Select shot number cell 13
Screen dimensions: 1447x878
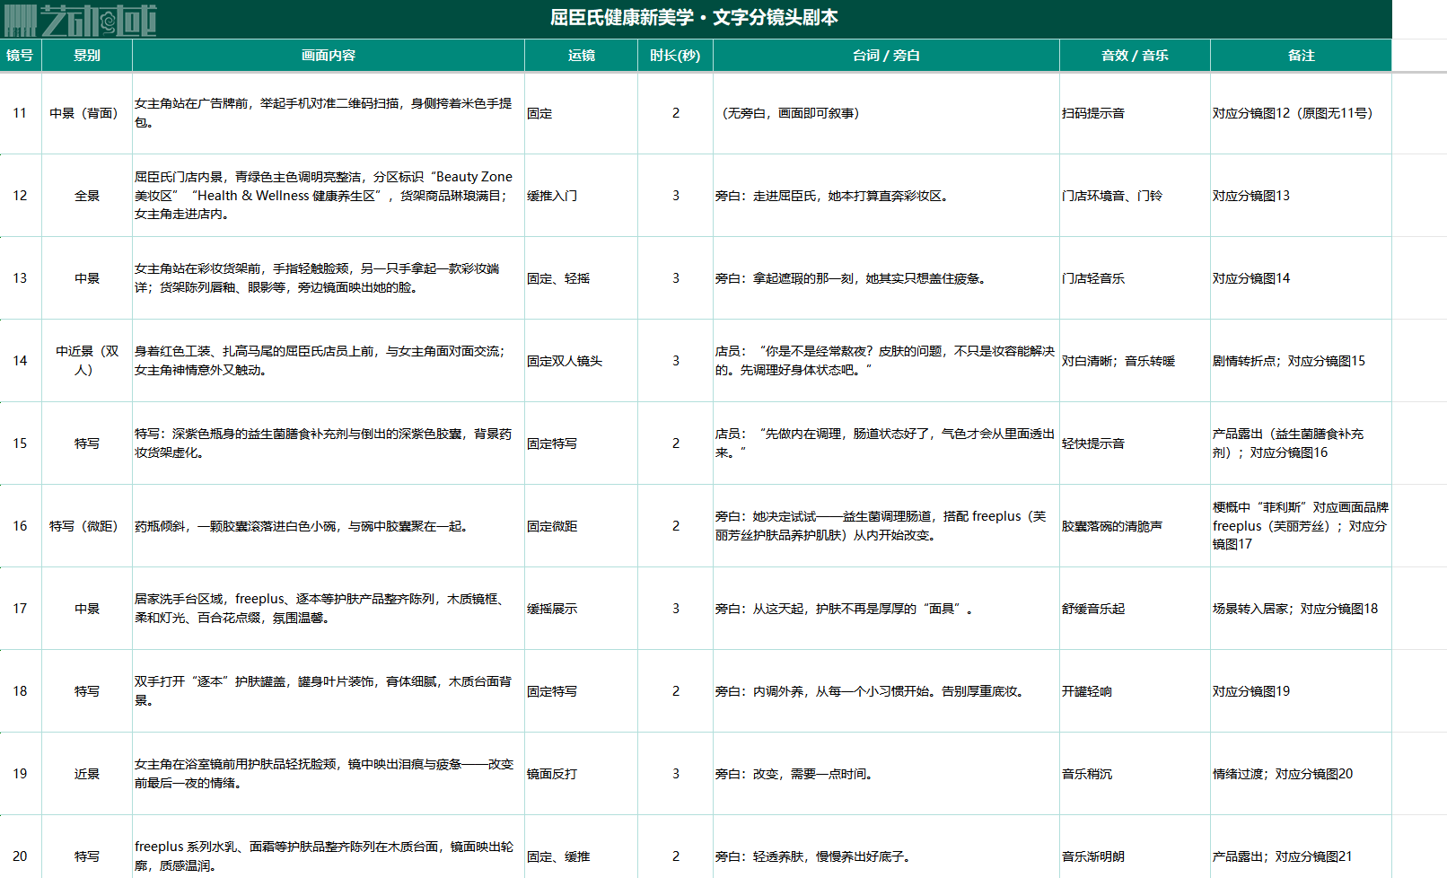20,278
